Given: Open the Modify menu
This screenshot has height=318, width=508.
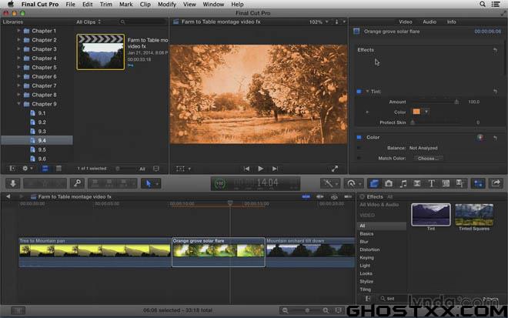Looking at the screenshot, I should click(167, 4).
